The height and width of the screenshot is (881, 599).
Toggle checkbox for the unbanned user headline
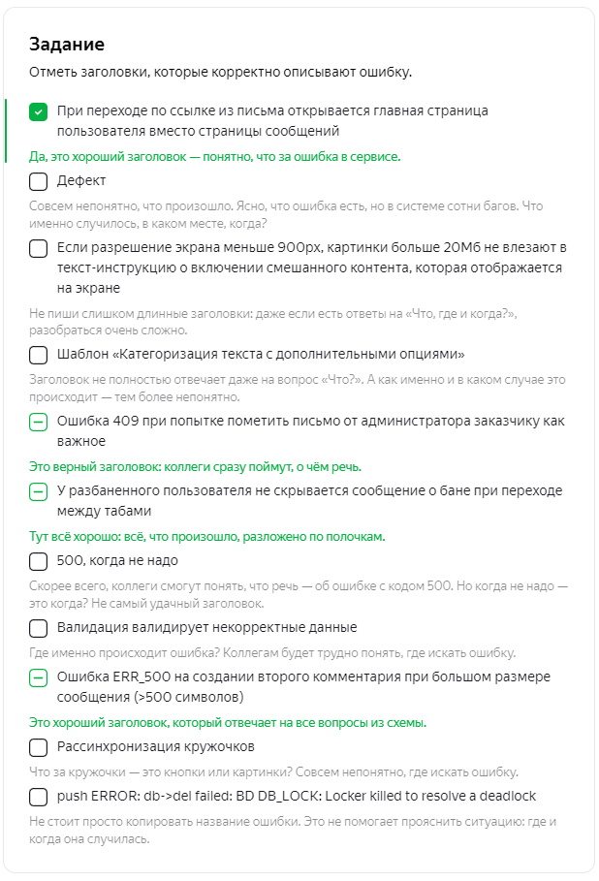point(38,491)
